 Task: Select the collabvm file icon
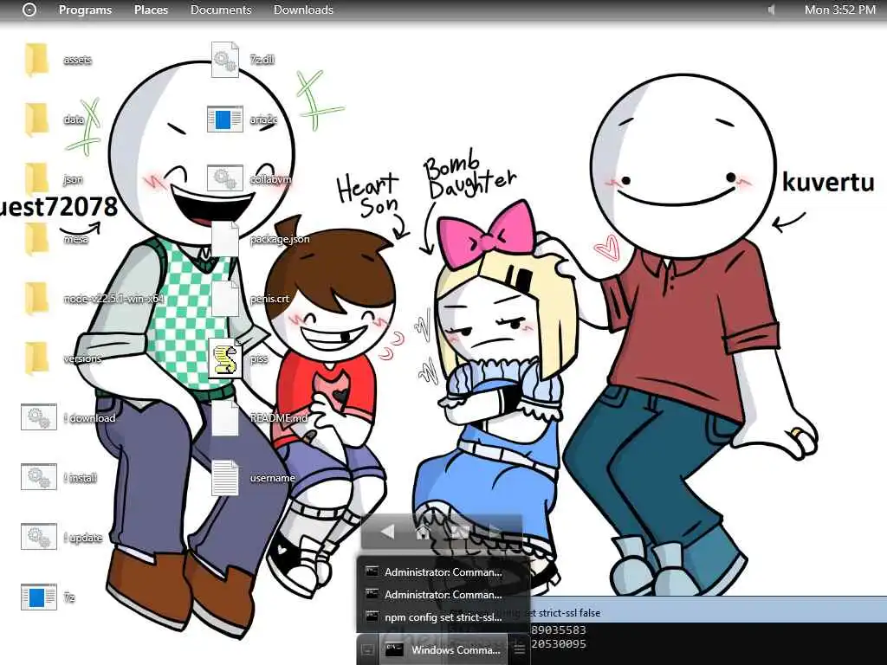pyautogui.click(x=225, y=178)
